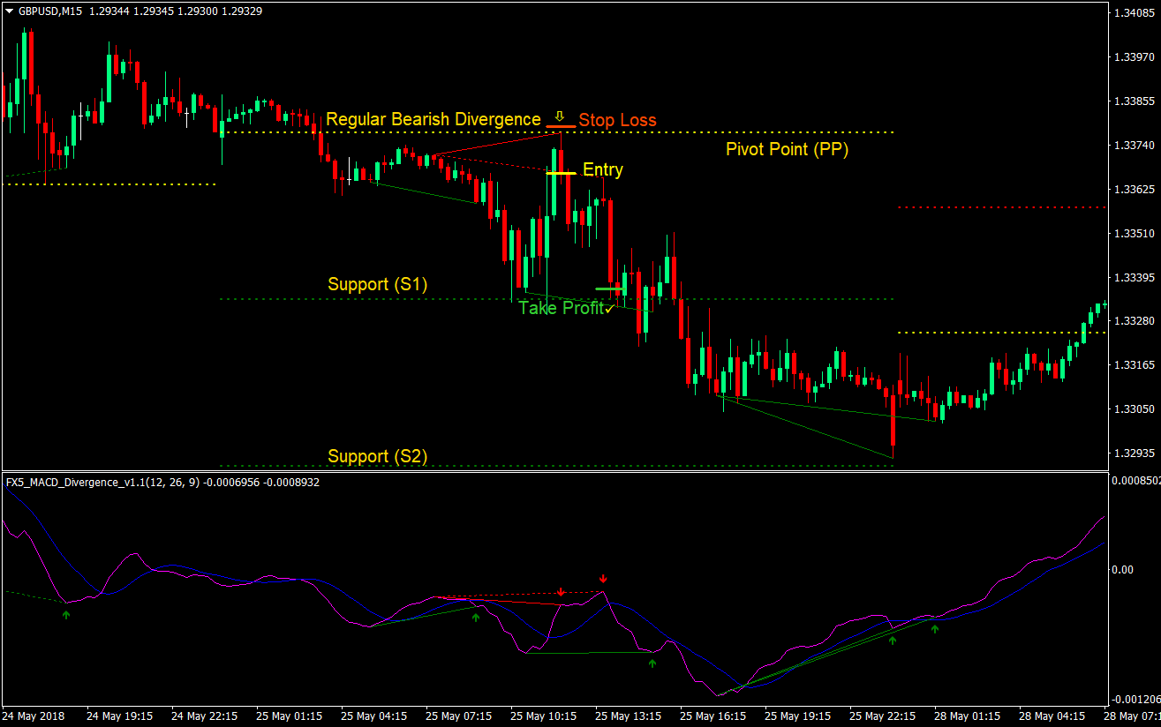Select the orange Stop Loss level line
The image size is (1161, 727).
coord(562,126)
